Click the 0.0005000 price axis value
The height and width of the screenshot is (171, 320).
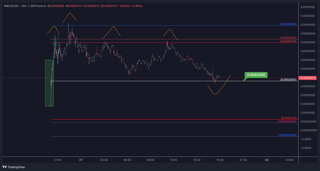pos(307,51)
